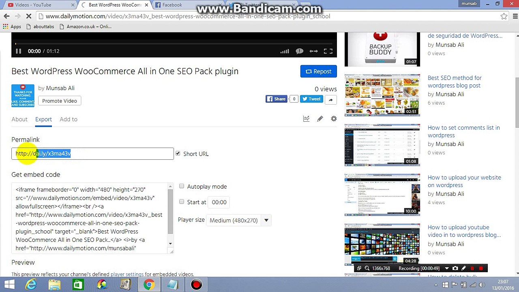Image resolution: width=519 pixels, height=292 pixels.
Task: Open the Player size dropdown
Action: pos(239,220)
